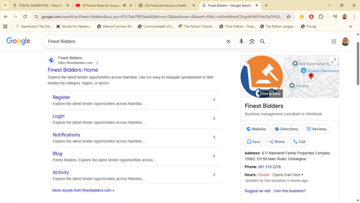Screen dimensions: 360x203
Task: Mute the YouTube tab audio icon
Action: 124,5
